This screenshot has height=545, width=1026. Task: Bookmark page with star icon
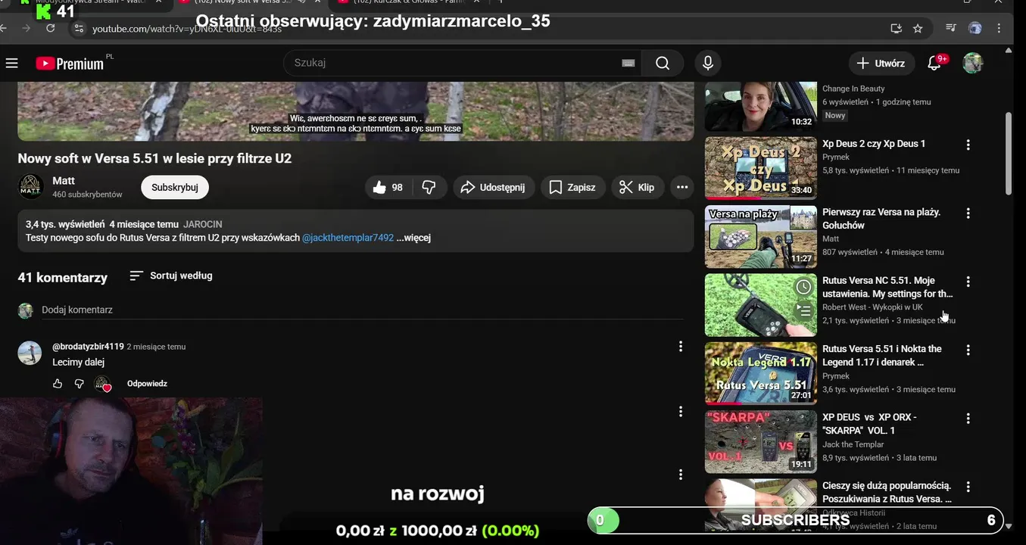pos(918,29)
